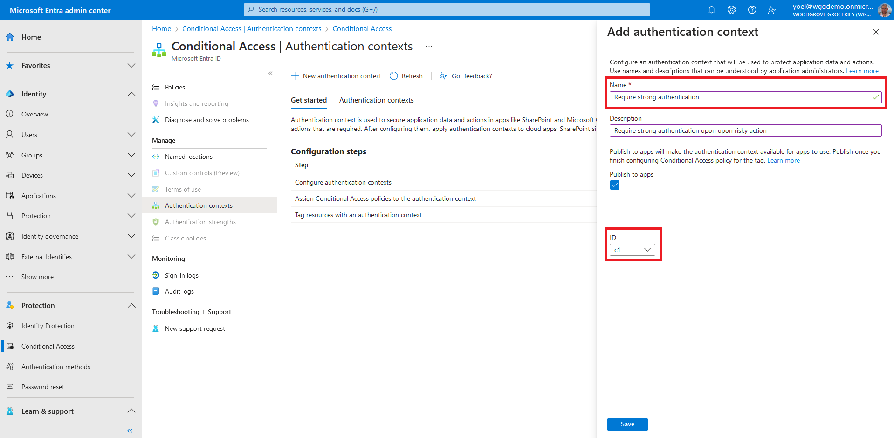This screenshot has width=894, height=438.
Task: Click Learn more link beside Publish description
Action: tap(783, 161)
